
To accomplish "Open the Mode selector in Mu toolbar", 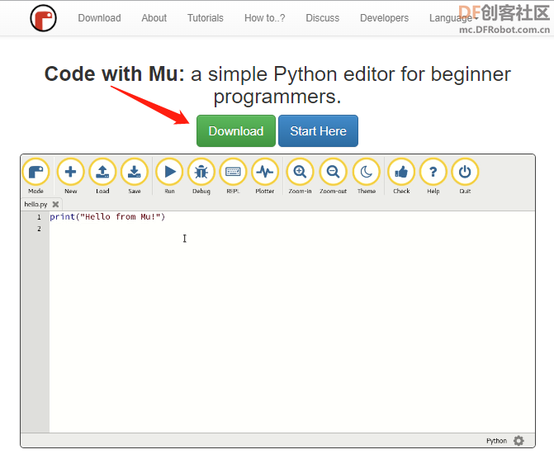I will pyautogui.click(x=36, y=172).
